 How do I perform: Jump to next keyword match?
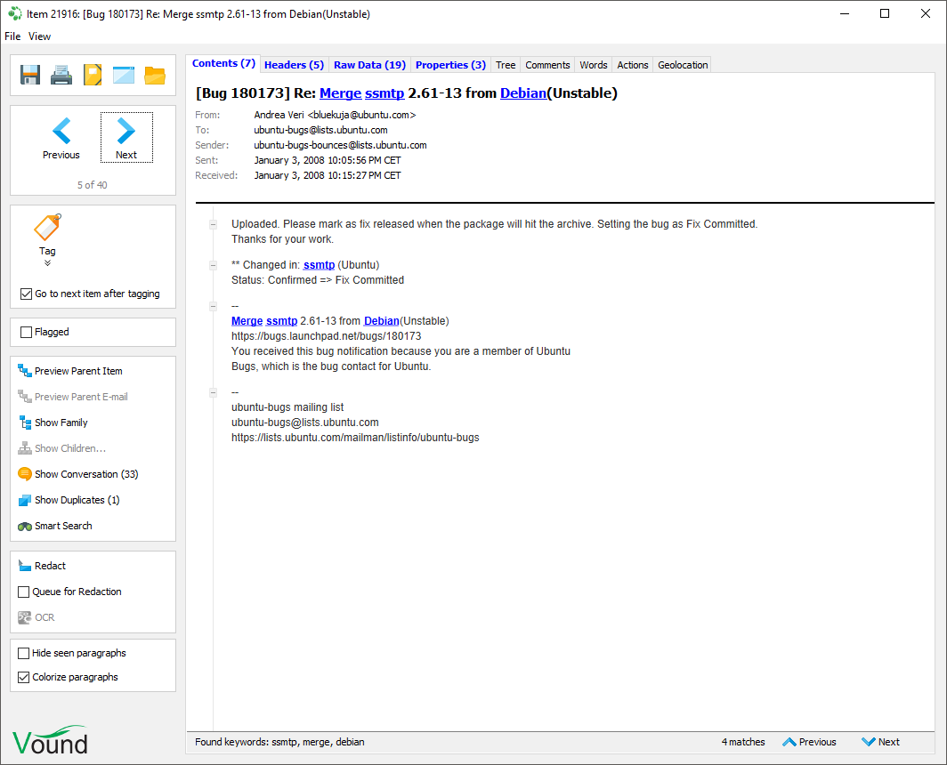pos(880,742)
